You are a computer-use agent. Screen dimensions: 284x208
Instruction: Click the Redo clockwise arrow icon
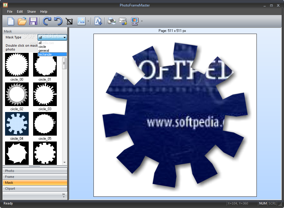coord(47,21)
